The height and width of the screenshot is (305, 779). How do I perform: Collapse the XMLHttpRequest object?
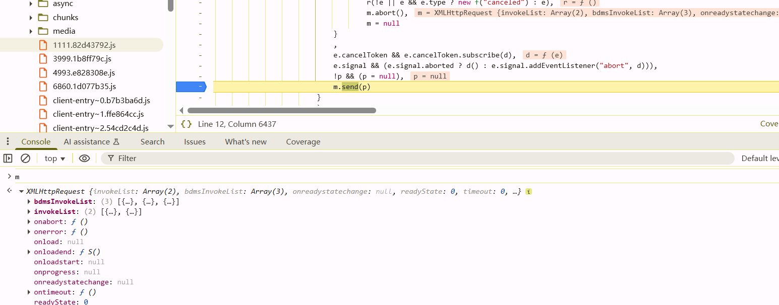(x=21, y=192)
